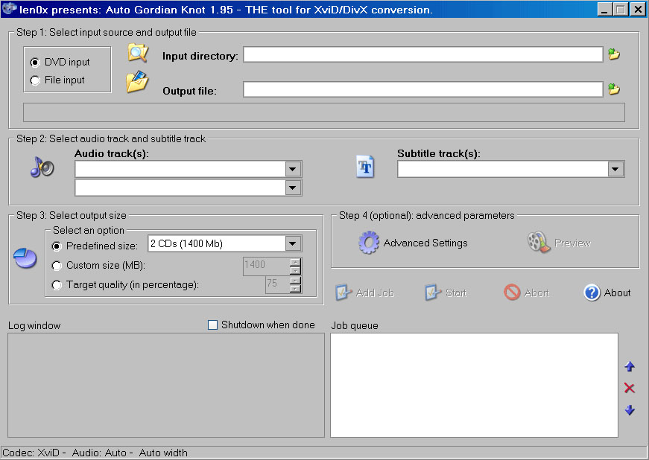Move job down with blue arrow
Screen dimensions: 649x460
click(x=630, y=410)
